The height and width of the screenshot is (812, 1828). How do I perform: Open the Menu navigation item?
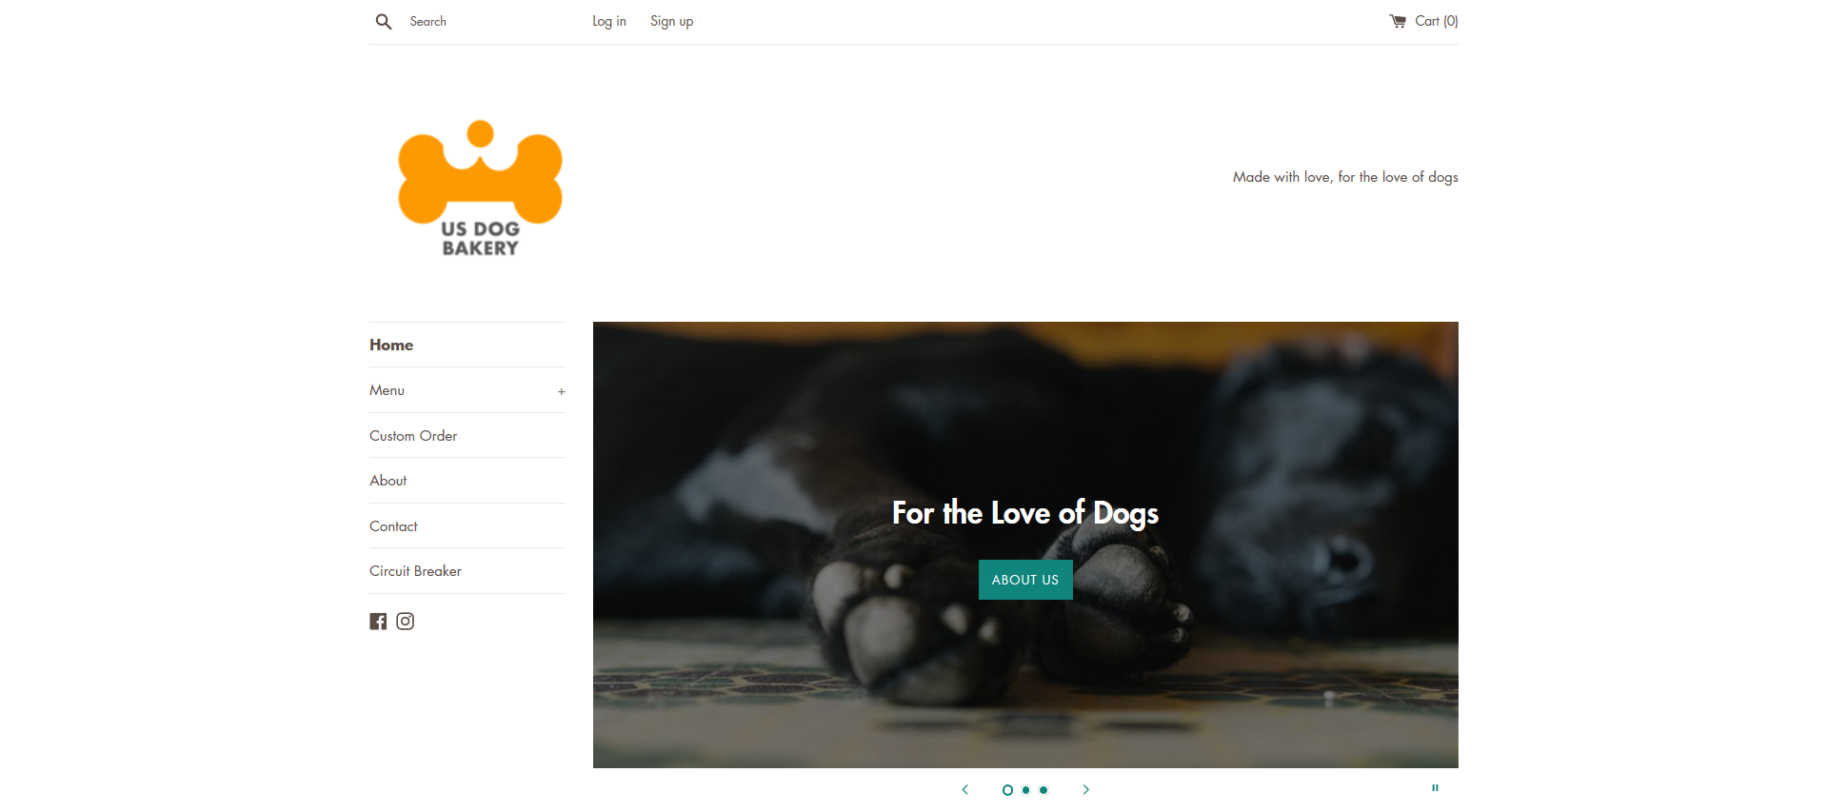coord(387,390)
